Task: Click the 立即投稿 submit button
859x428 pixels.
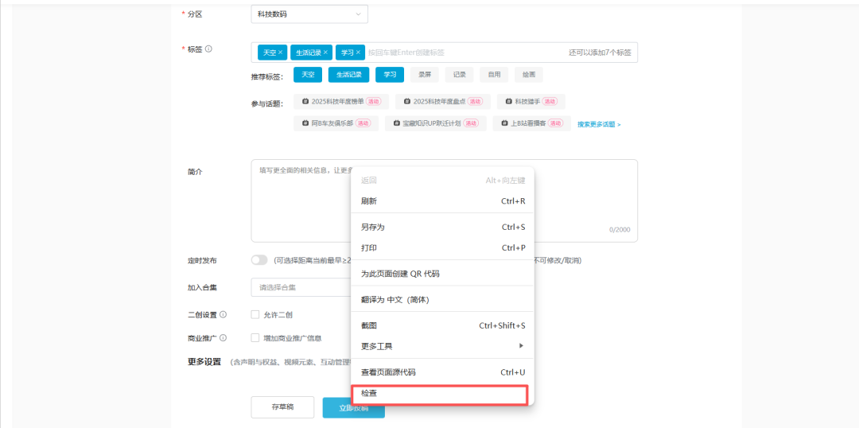Action: tap(353, 407)
